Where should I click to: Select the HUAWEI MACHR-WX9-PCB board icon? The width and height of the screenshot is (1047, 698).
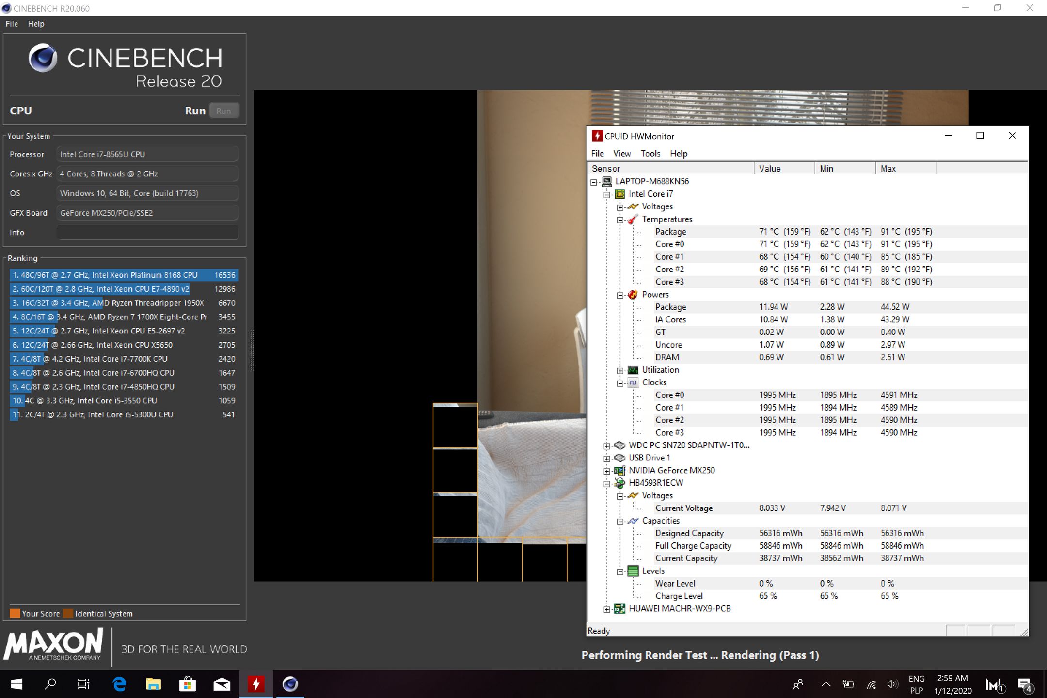point(619,608)
